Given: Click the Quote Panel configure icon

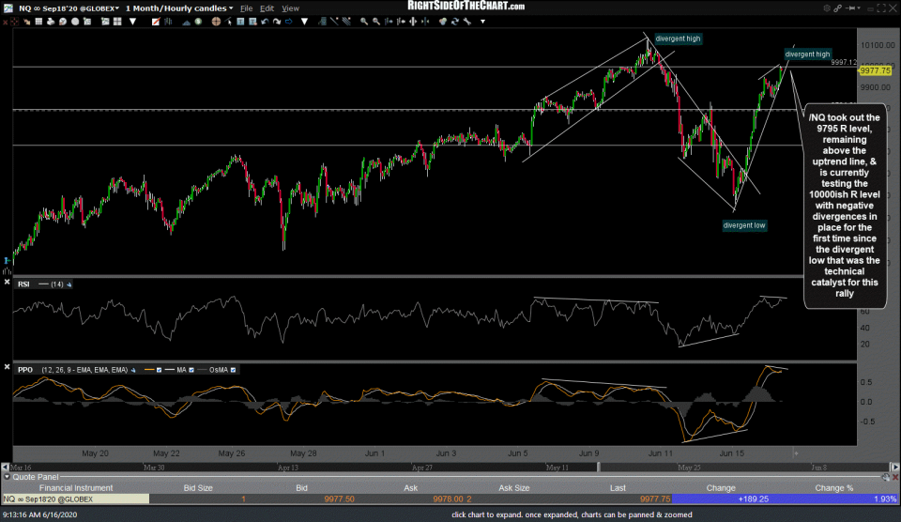Looking at the screenshot, I should [x=885, y=477].
